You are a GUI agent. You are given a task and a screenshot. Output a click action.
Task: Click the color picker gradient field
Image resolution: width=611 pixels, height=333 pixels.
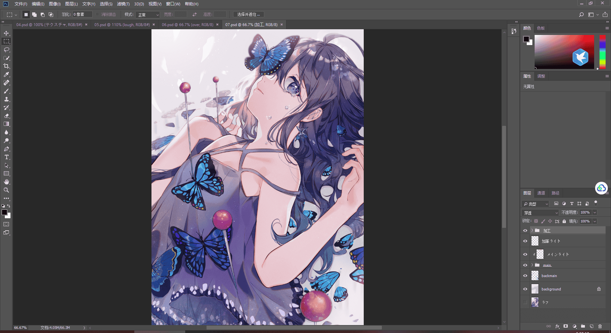click(564, 52)
